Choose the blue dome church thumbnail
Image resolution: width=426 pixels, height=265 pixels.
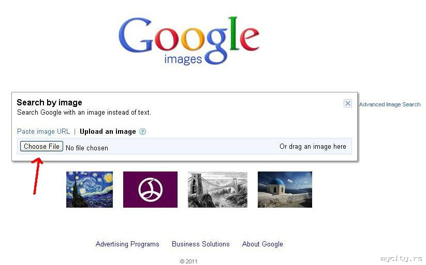tap(285, 190)
